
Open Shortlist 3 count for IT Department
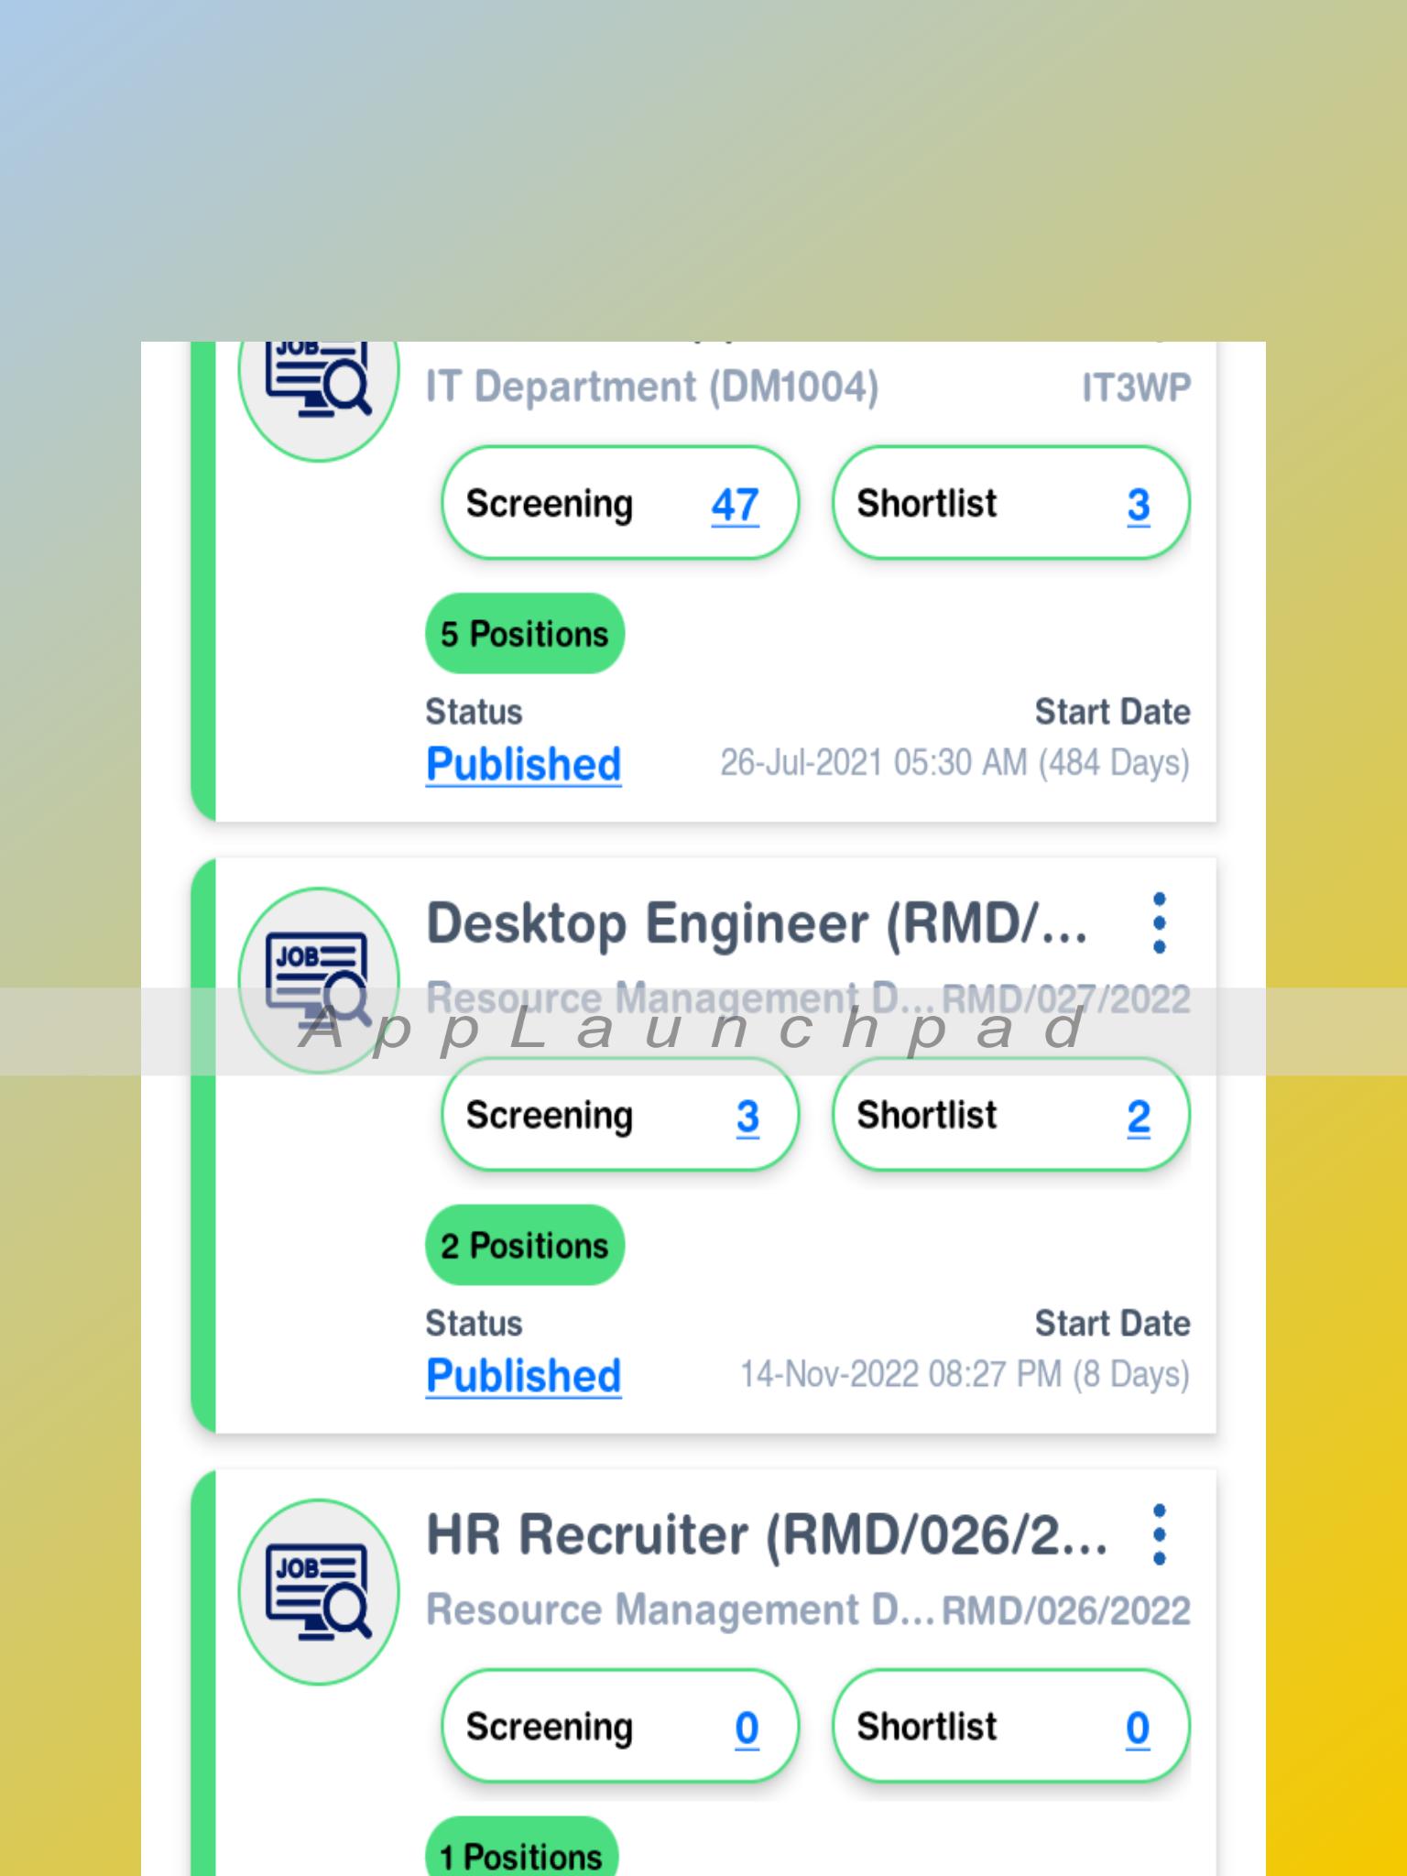pyautogui.click(x=1139, y=505)
